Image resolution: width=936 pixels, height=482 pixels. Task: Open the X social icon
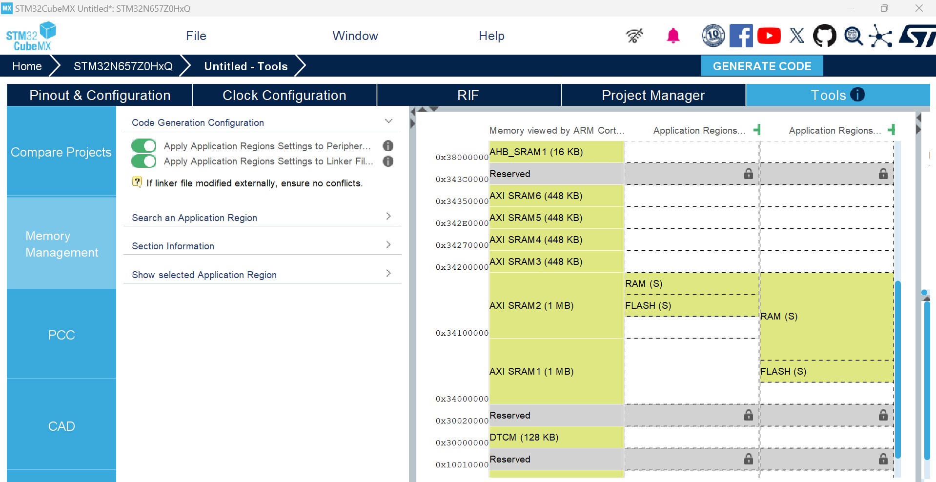[x=797, y=36]
